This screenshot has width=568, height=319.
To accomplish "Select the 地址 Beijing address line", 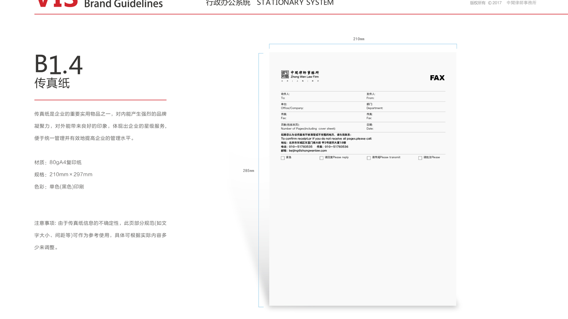I will coord(314,142).
